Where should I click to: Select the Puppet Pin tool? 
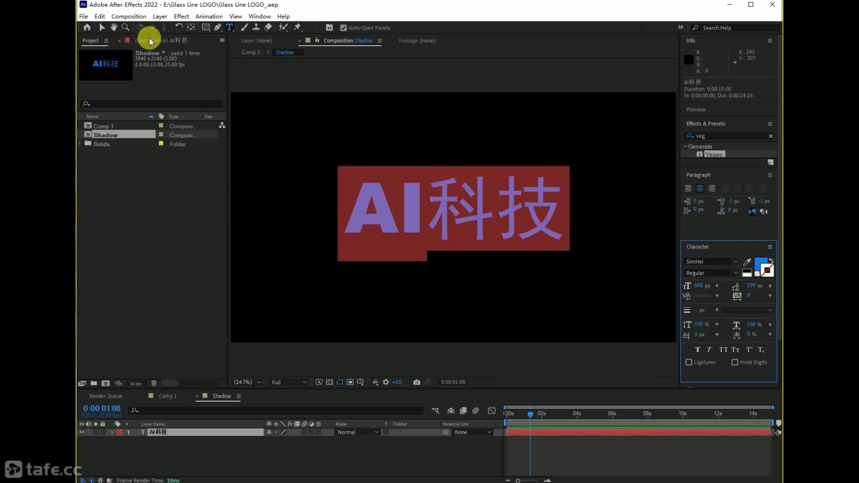[x=297, y=27]
